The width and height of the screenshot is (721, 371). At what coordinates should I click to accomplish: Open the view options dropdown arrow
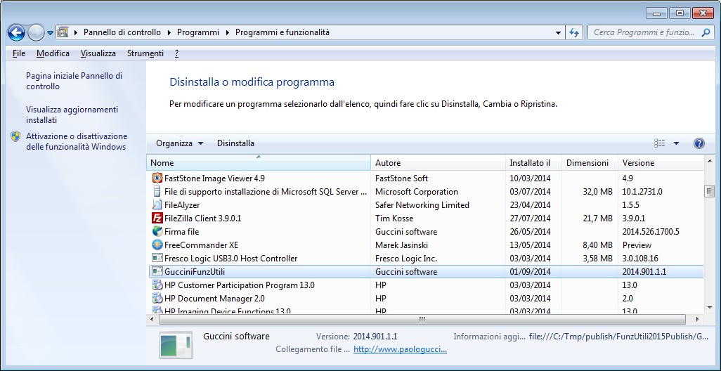pos(676,143)
